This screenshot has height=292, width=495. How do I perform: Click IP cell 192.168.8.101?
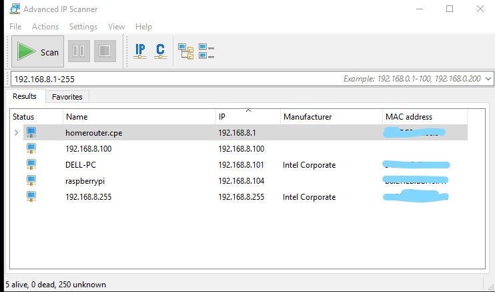(x=241, y=165)
